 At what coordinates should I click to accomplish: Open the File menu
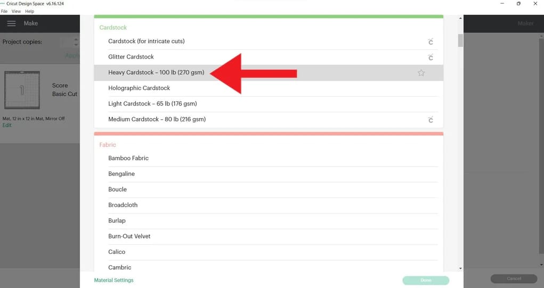(4, 11)
